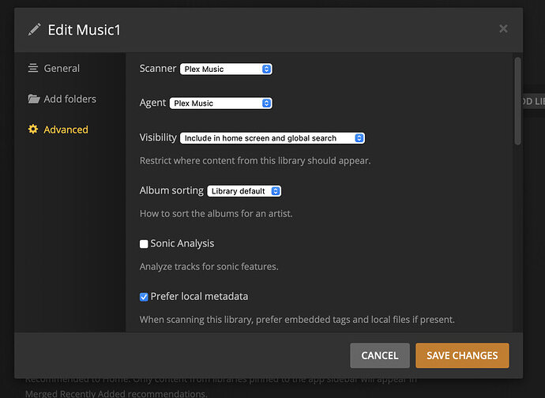Uncheck Prefer local metadata
Image resolution: width=545 pixels, height=398 pixels.
tap(144, 297)
